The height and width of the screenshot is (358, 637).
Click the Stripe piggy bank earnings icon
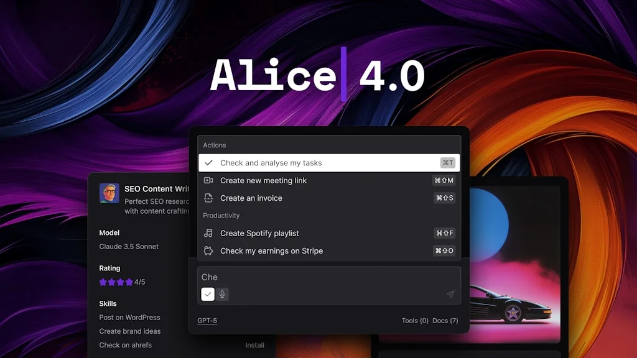[208, 250]
